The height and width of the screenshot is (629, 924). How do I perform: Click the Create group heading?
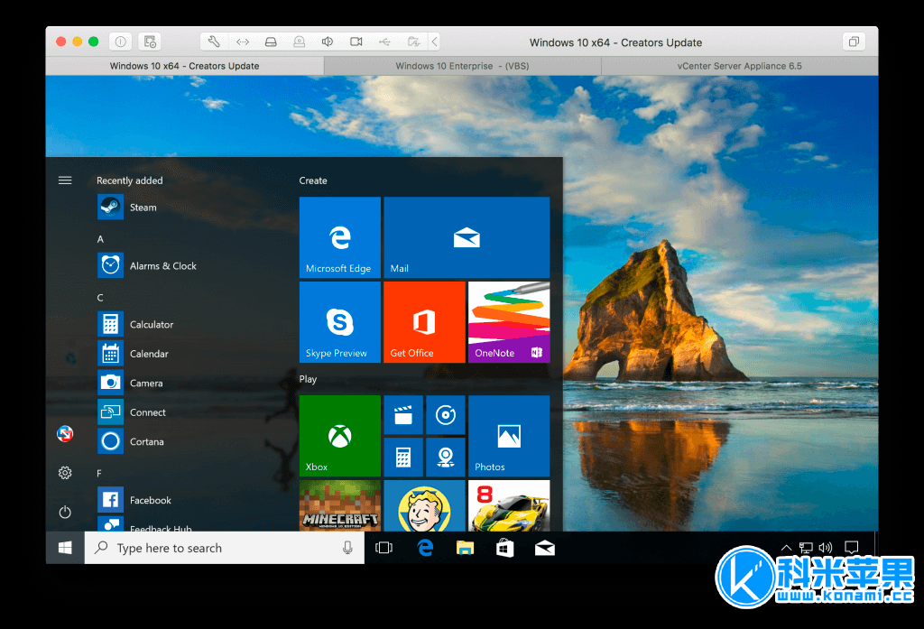(x=313, y=180)
